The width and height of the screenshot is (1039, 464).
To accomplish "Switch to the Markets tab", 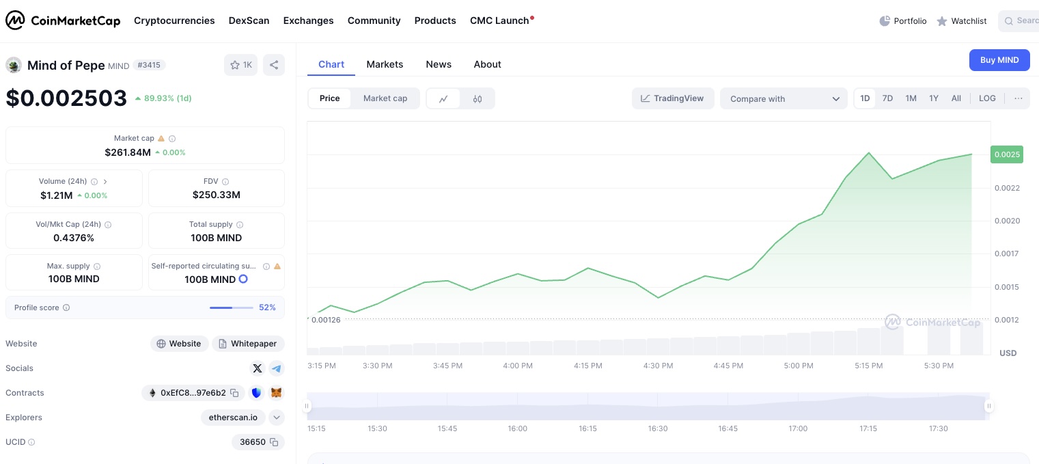I will tap(385, 64).
